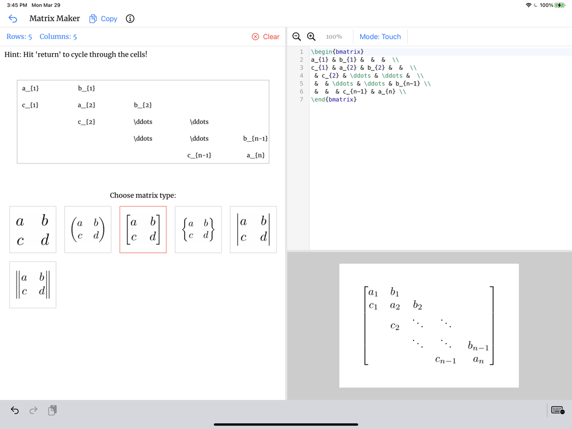Open the info circle icon
The width and height of the screenshot is (572, 429).
click(x=130, y=19)
